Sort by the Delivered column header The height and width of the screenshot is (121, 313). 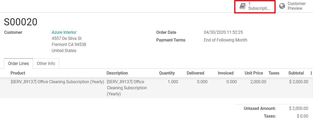click(x=195, y=73)
